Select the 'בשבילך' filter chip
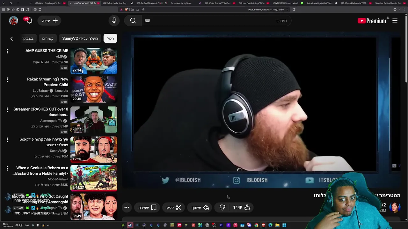Image resolution: width=408 pixels, height=229 pixels. 28,38
